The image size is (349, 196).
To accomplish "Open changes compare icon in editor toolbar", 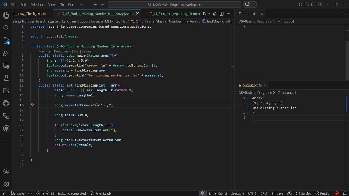I will pyautogui.click(x=215, y=14).
